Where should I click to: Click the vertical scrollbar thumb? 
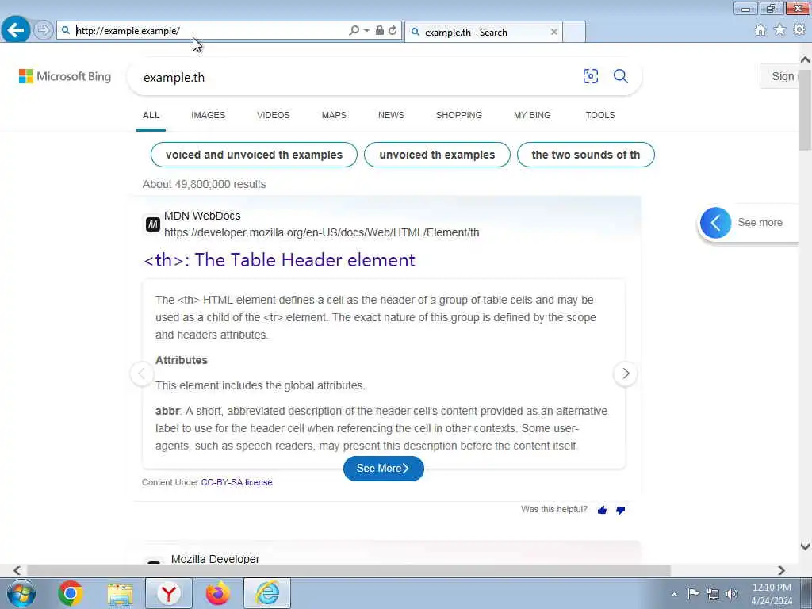pyautogui.click(x=805, y=109)
